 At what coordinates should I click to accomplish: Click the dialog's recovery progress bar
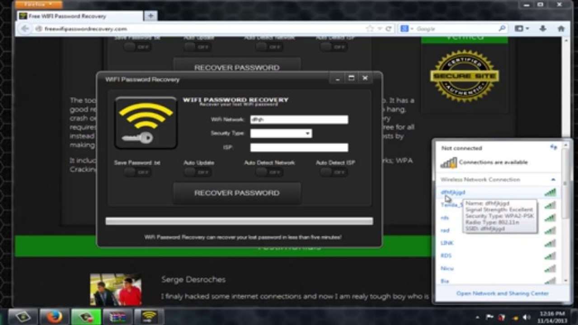pos(239,221)
